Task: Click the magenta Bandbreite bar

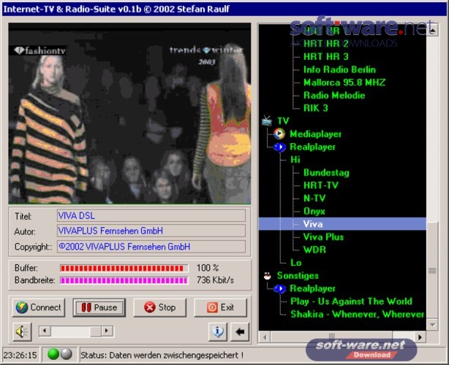Action: (x=124, y=280)
